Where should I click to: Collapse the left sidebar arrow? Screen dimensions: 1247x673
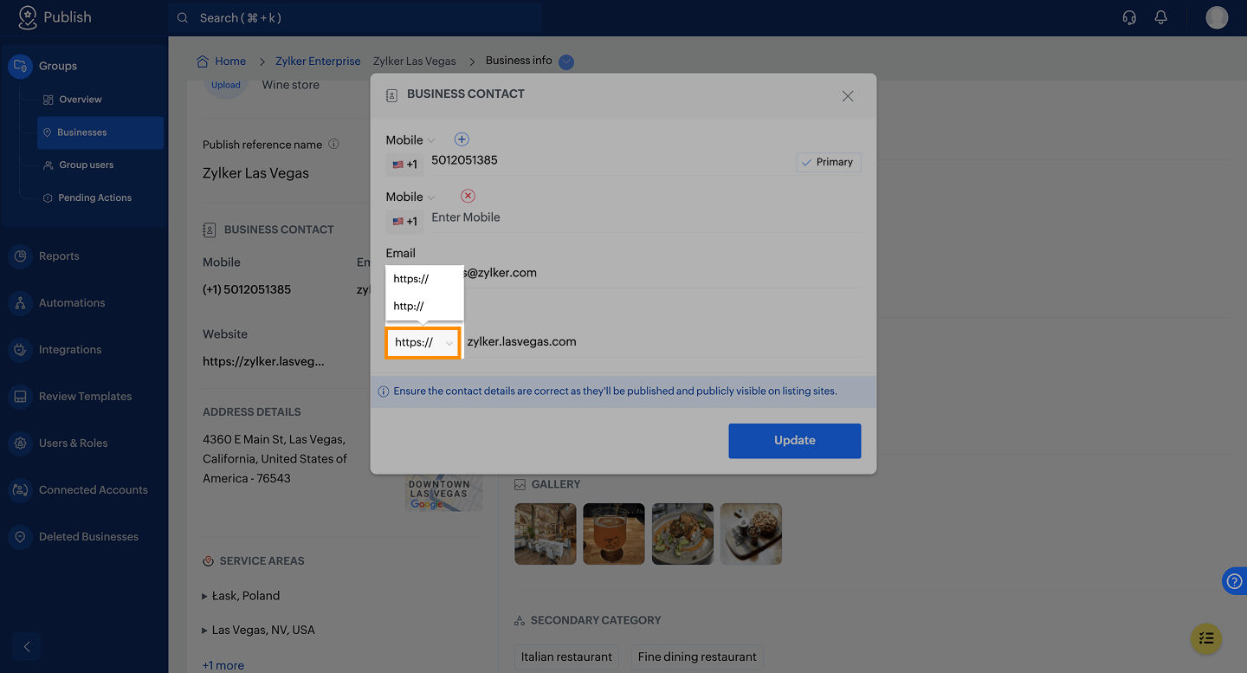[27, 646]
